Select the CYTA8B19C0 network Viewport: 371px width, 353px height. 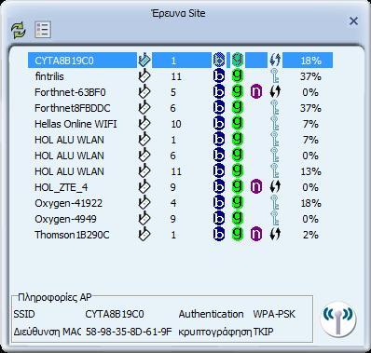(180, 61)
